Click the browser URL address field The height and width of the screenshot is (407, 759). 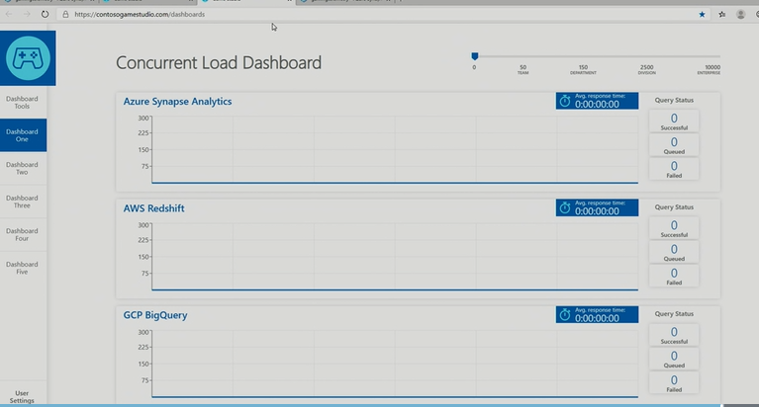pyautogui.click(x=297, y=15)
